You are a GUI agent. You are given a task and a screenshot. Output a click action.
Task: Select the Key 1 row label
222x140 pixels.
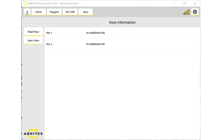49,33
